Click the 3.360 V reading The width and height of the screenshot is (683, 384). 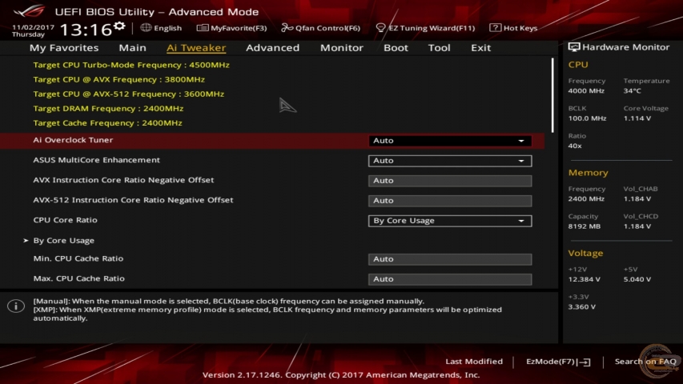582,307
